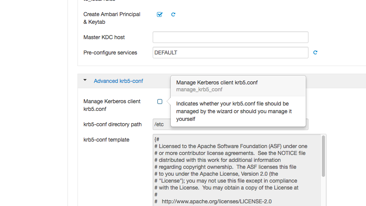Click the Pre-configure services DEFAULT field
The image size is (366, 206).
coord(230,53)
